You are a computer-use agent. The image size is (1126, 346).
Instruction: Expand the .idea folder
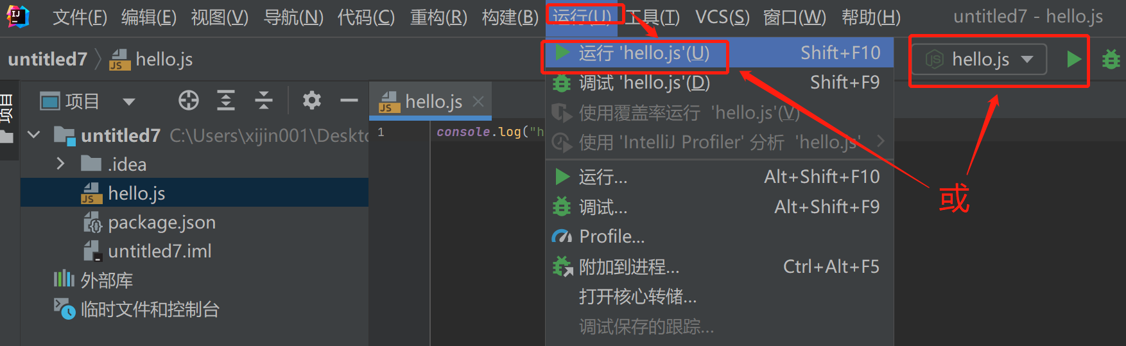60,164
